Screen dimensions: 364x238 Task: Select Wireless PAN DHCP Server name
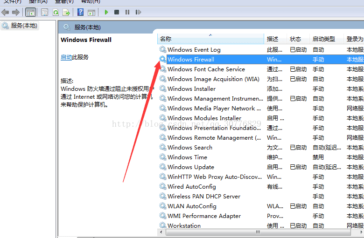point(204,196)
